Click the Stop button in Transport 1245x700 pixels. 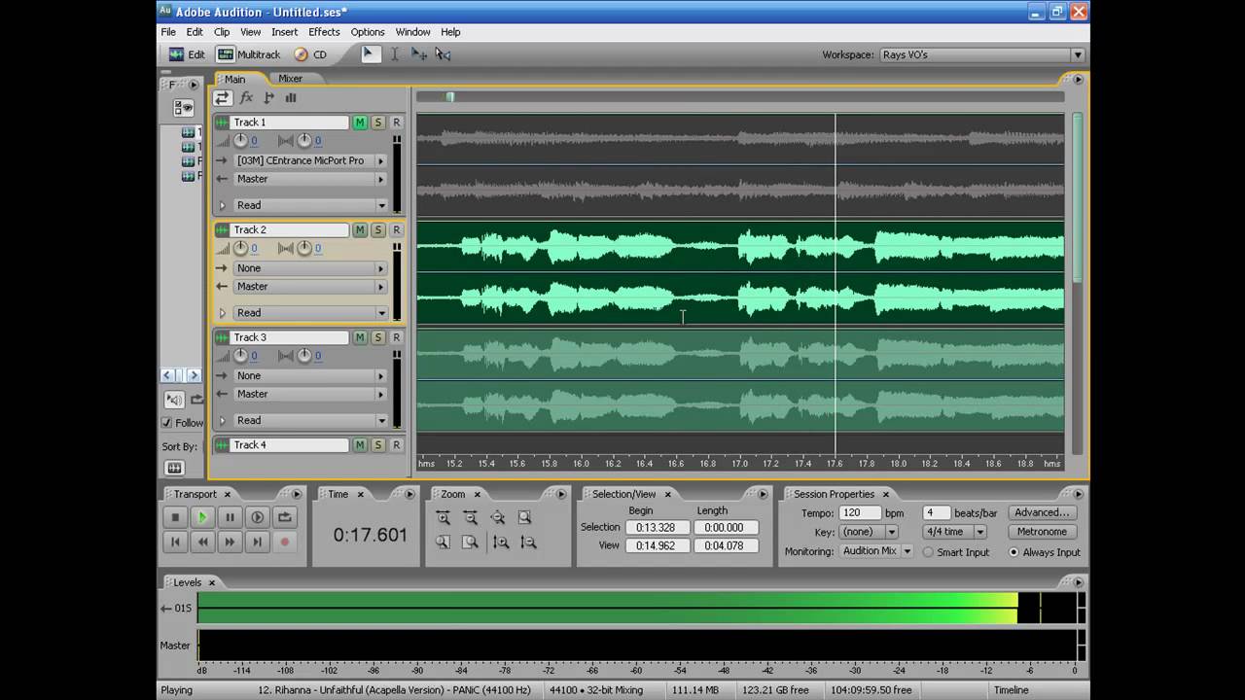[x=175, y=518]
